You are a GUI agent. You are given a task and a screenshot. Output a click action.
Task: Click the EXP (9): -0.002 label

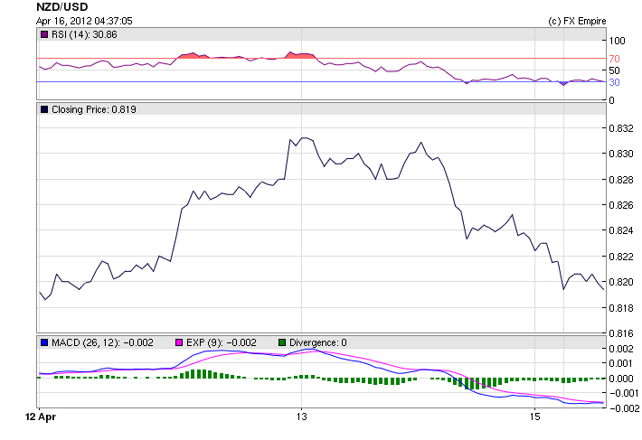pos(222,342)
